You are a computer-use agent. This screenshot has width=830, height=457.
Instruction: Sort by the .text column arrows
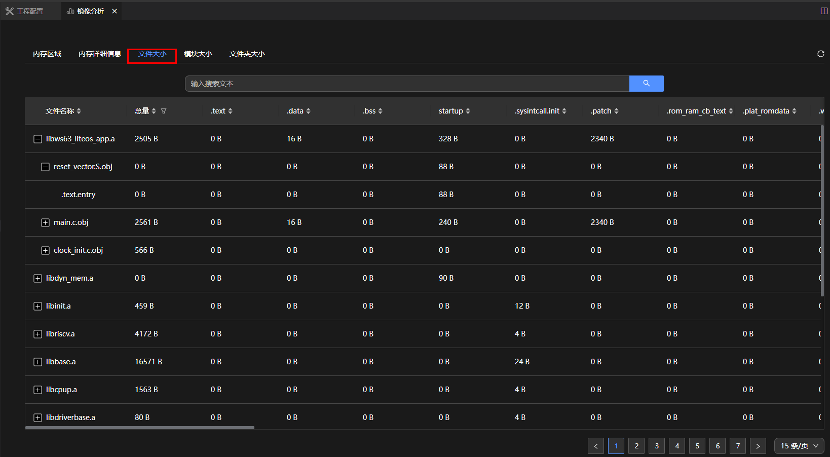pyautogui.click(x=230, y=111)
